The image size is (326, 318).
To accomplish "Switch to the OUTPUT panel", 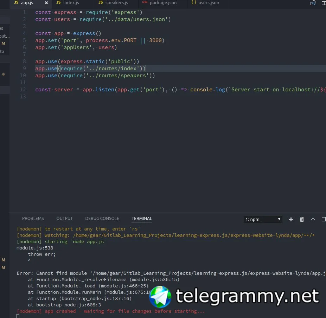I will pyautogui.click(x=64, y=219).
